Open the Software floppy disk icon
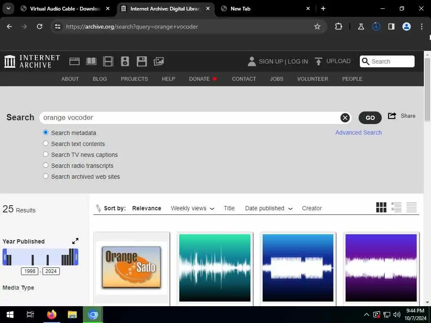The height and width of the screenshot is (323, 431). coord(142,61)
